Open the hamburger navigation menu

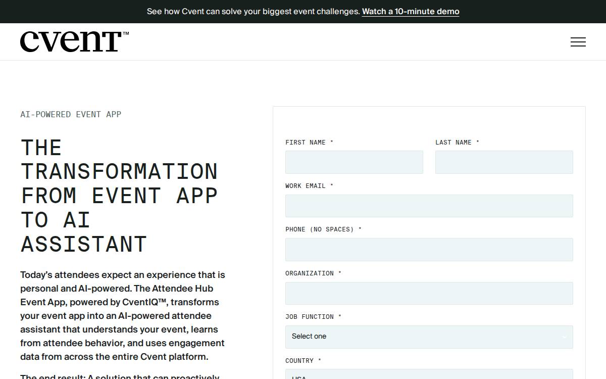[578, 42]
